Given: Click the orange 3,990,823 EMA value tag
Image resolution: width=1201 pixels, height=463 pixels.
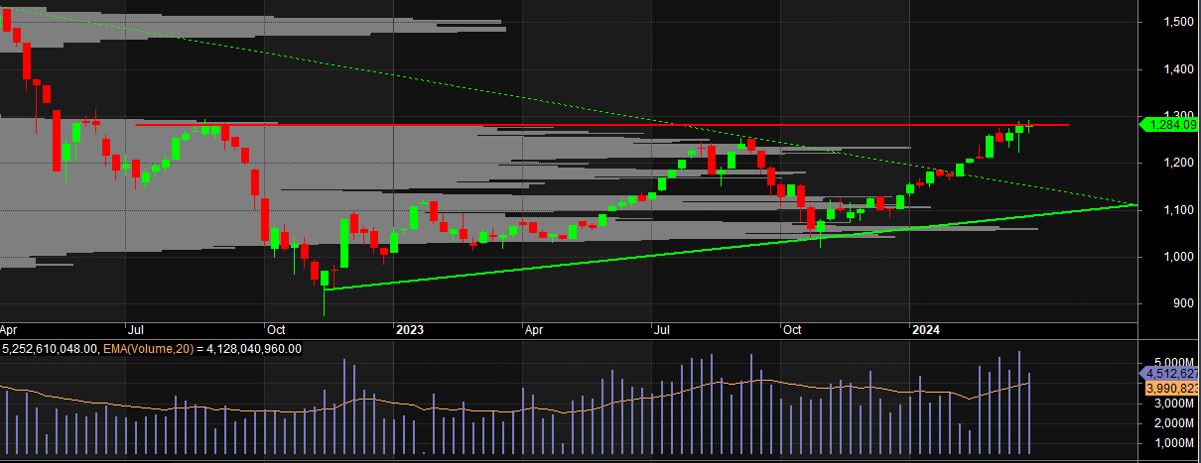Looking at the screenshot, I should pyautogui.click(x=1170, y=389).
